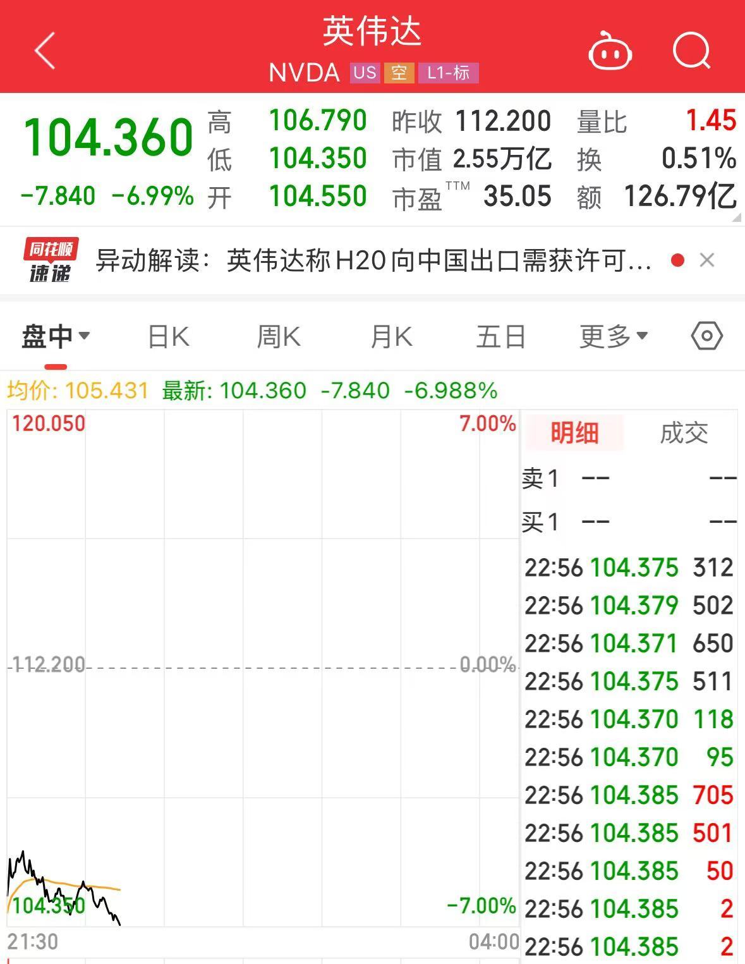Image resolution: width=745 pixels, height=964 pixels.
Task: Tap the back arrow in header
Action: click(x=45, y=51)
